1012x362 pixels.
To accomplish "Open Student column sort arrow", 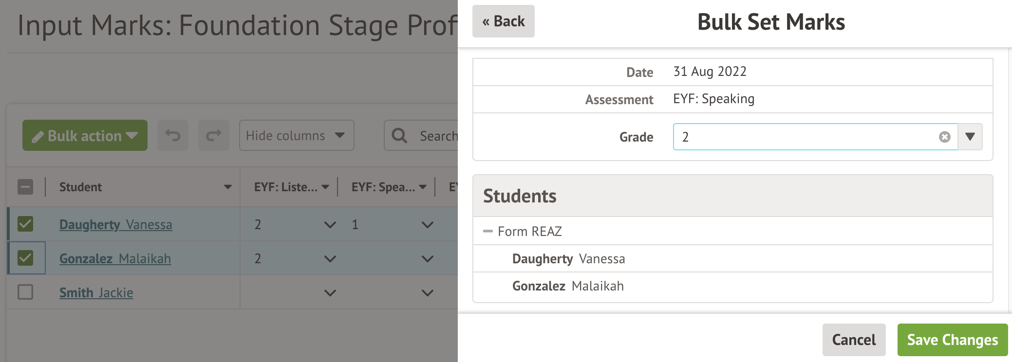I will coord(227,187).
